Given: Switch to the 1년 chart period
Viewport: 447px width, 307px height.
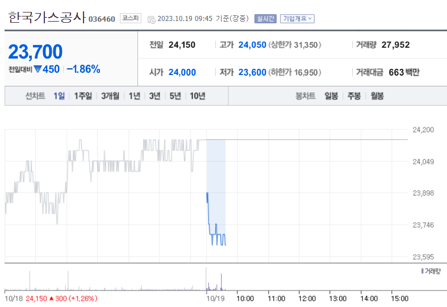Looking at the screenshot, I should [134, 96].
